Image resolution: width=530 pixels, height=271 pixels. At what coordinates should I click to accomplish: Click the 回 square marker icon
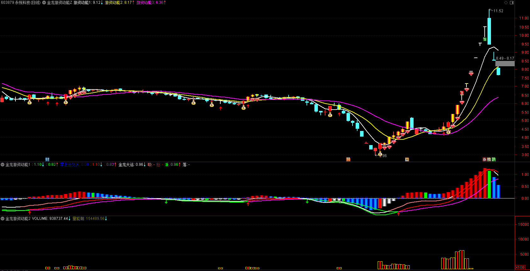point(407,160)
